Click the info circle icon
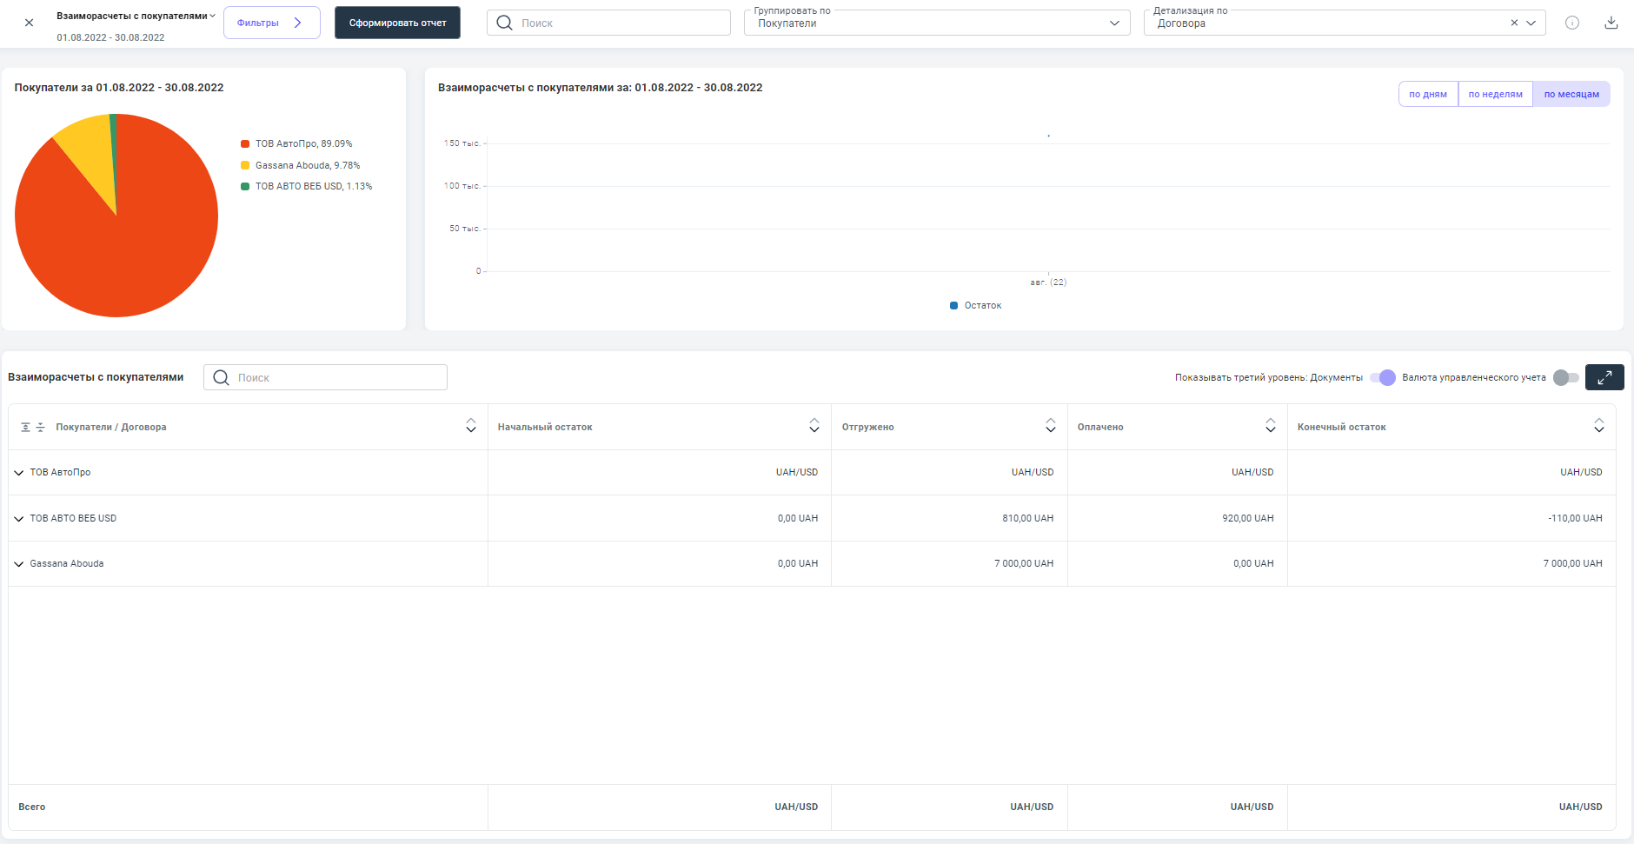This screenshot has width=1634, height=844. 1572,23
